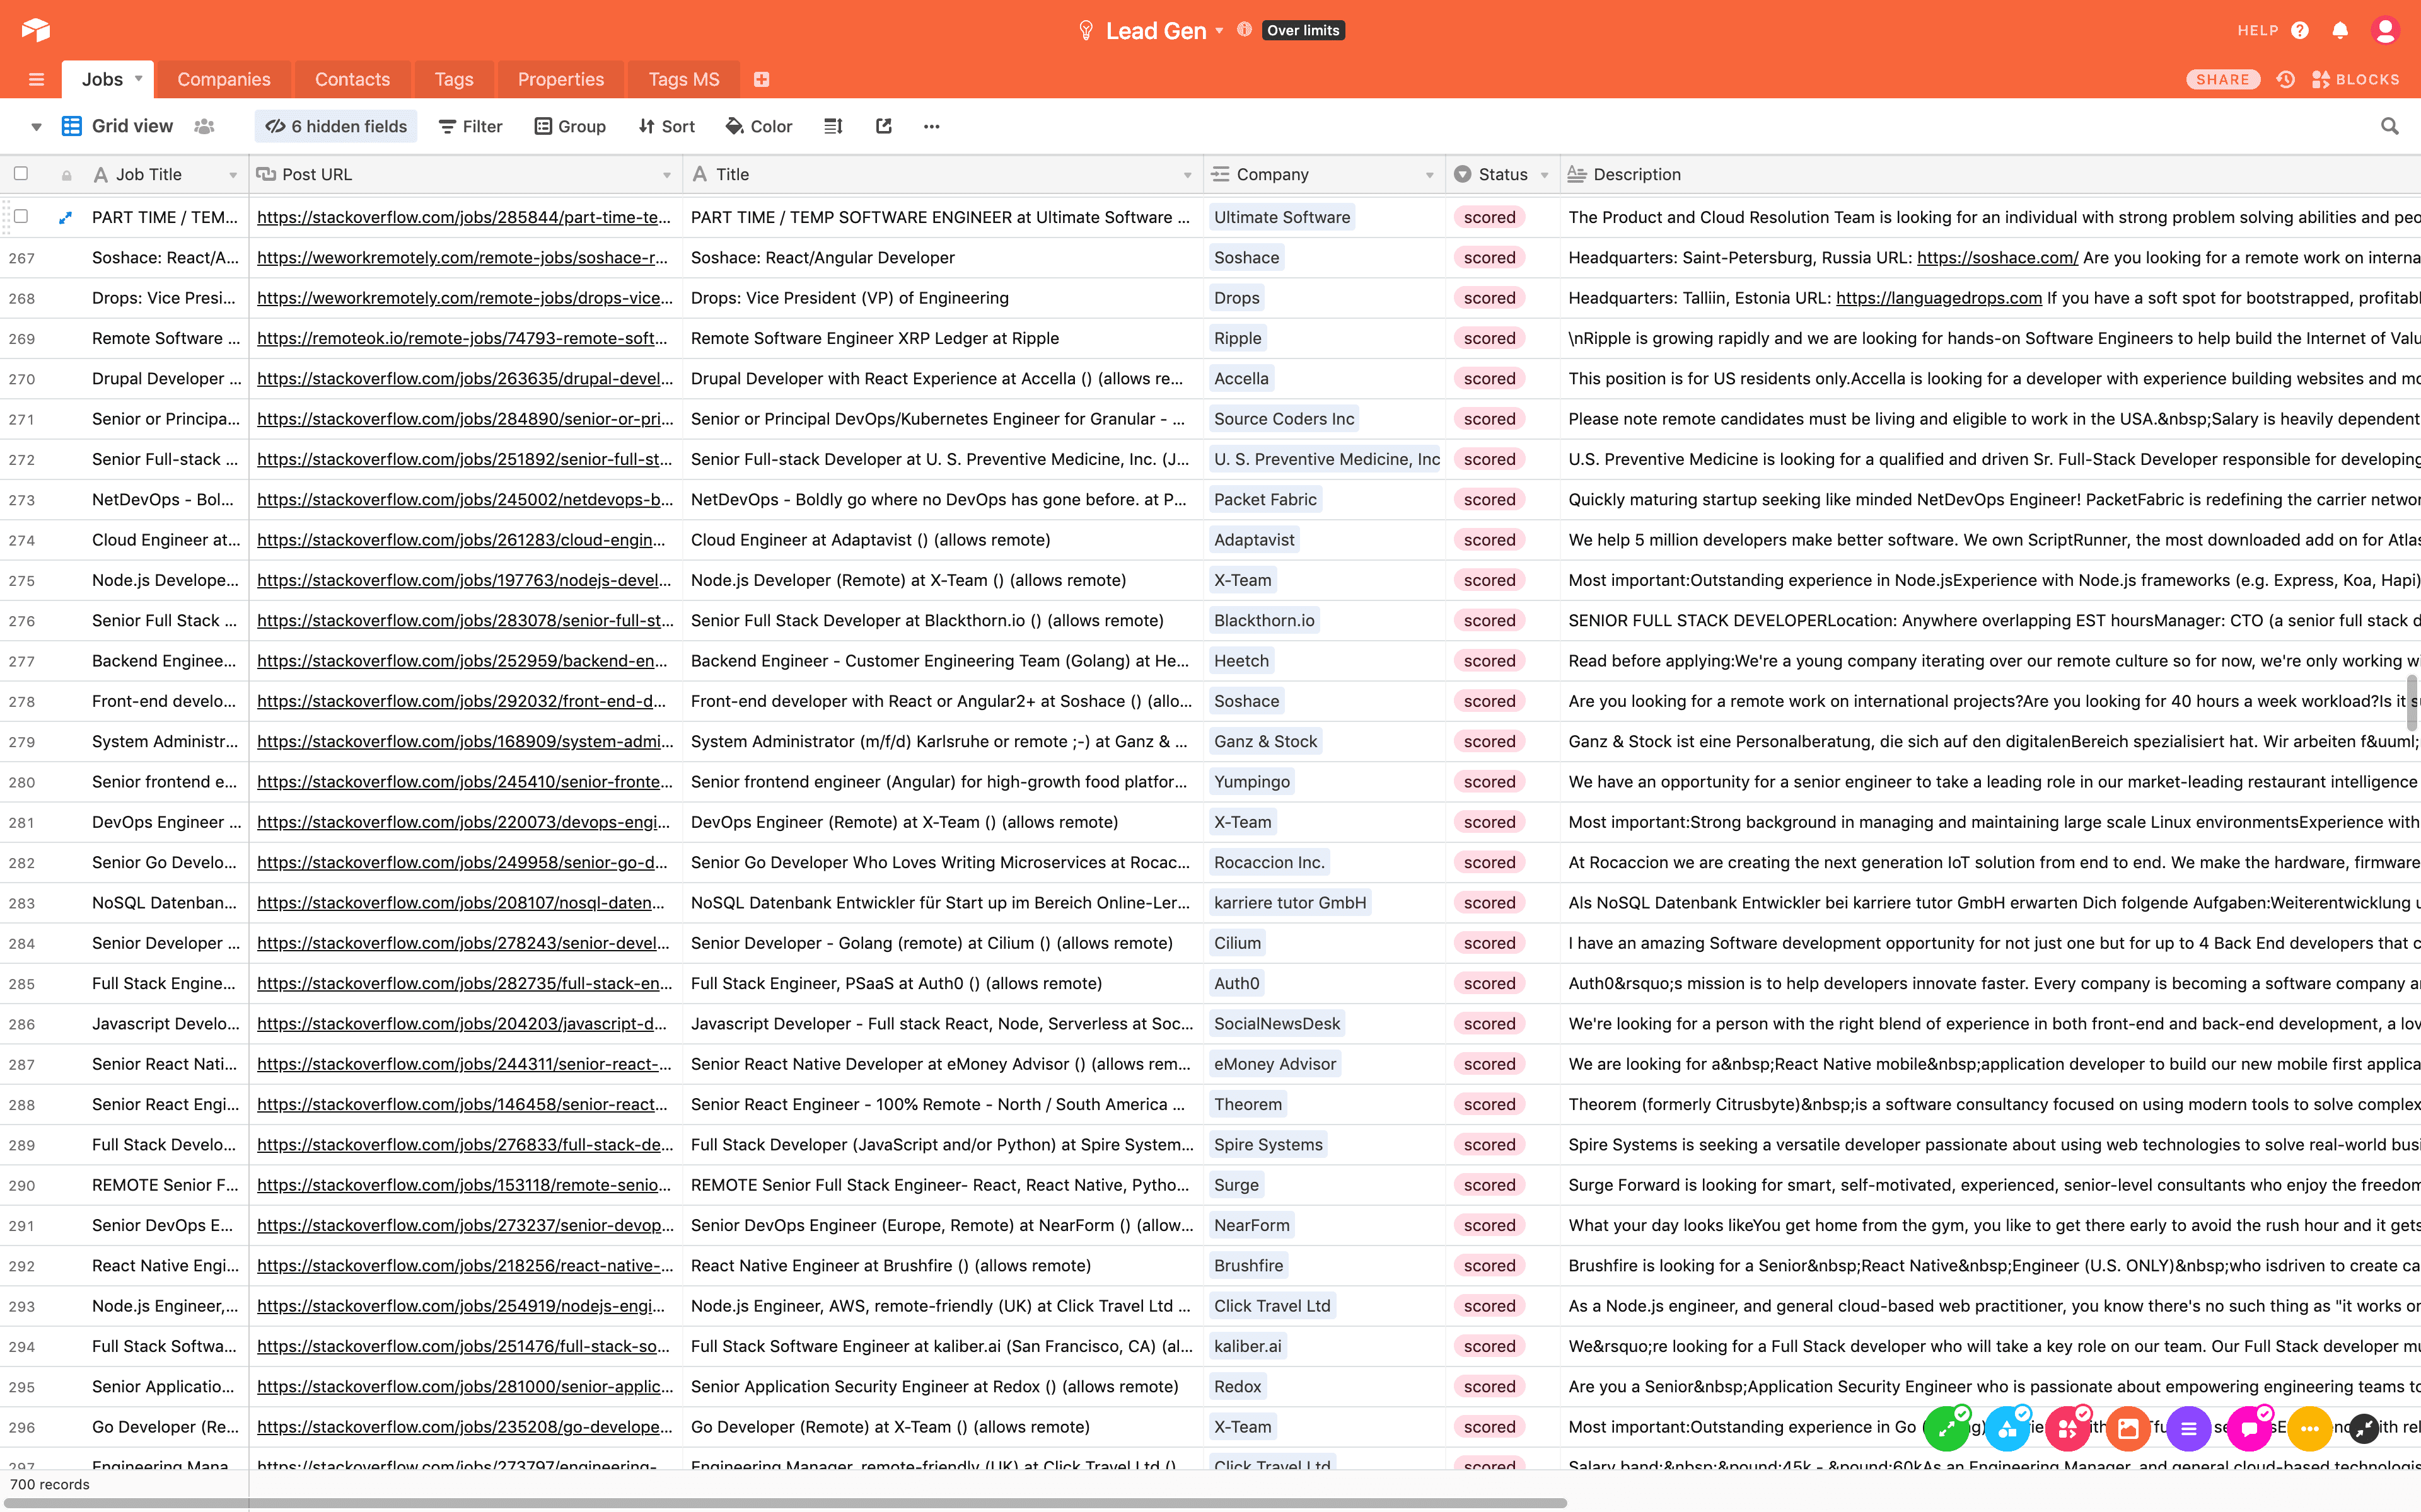The height and width of the screenshot is (1512, 2421).
Task: Open the Status column dropdown
Action: click(x=1545, y=175)
